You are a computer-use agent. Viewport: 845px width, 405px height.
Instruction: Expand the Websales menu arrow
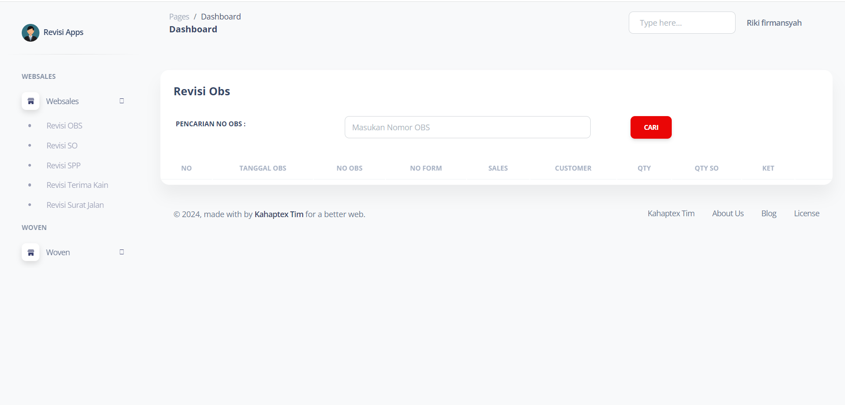pyautogui.click(x=121, y=101)
